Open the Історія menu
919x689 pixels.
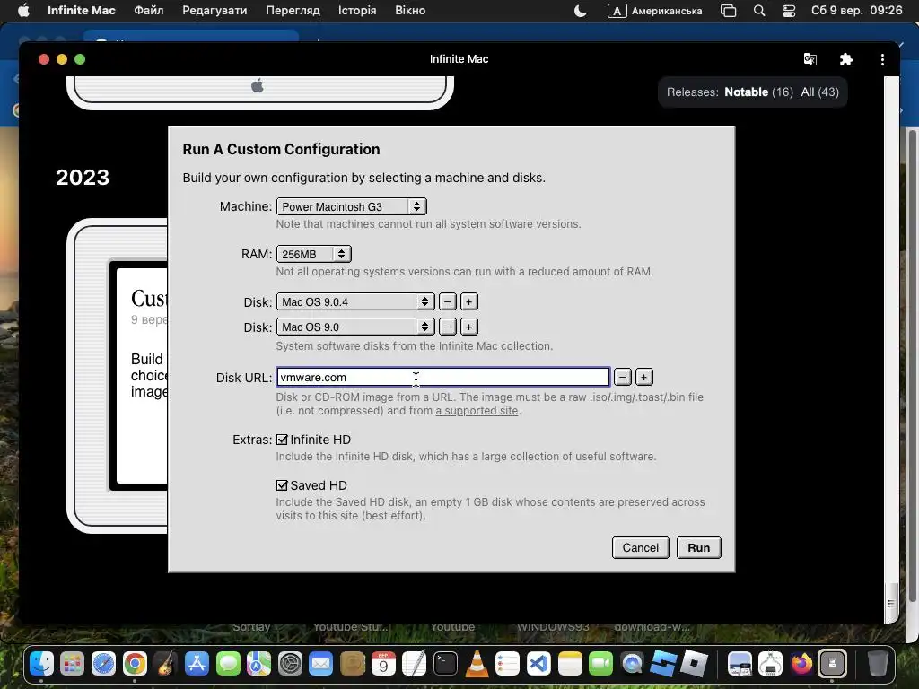click(x=357, y=11)
